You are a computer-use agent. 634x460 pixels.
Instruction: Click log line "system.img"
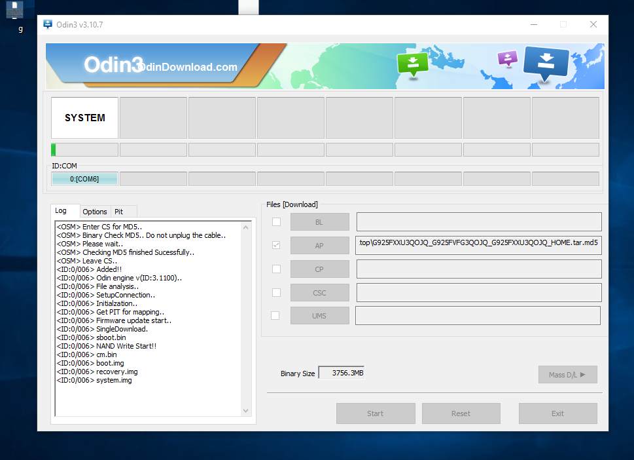click(94, 380)
